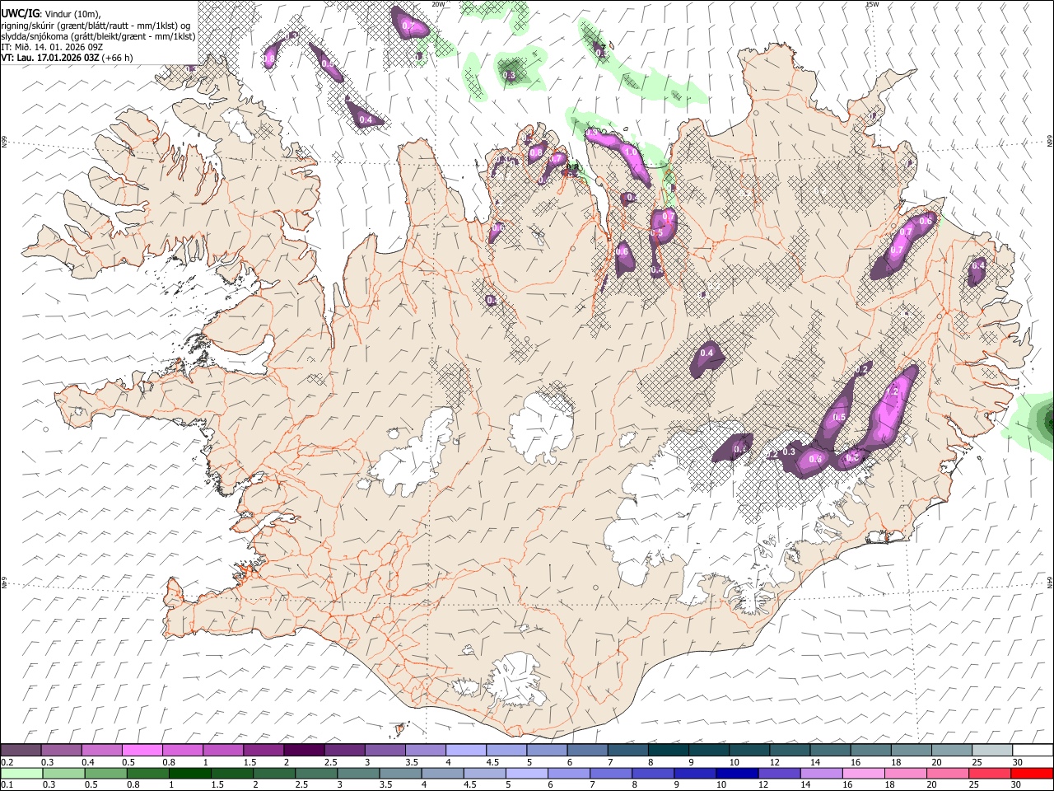
Task: Click the bold 'UWC/IG' title text
Action: click(20, 14)
